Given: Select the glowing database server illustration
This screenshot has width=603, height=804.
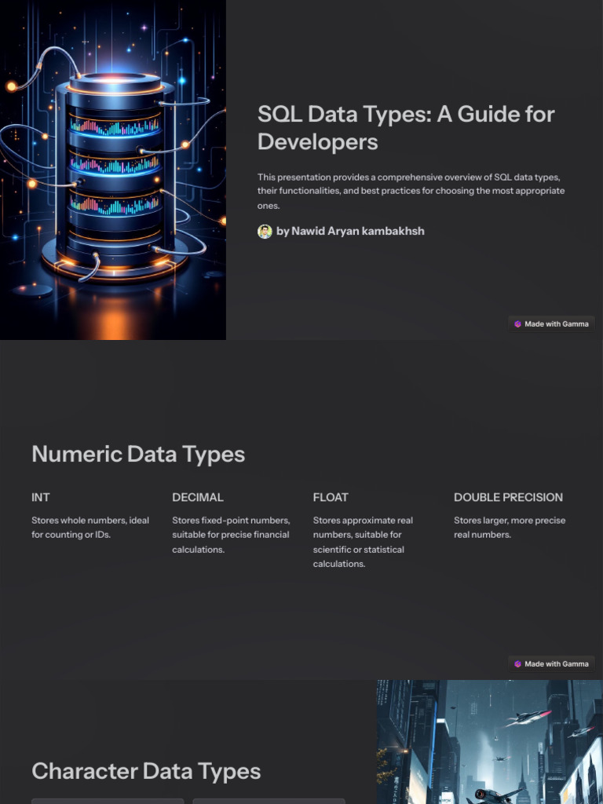Looking at the screenshot, I should (x=113, y=170).
